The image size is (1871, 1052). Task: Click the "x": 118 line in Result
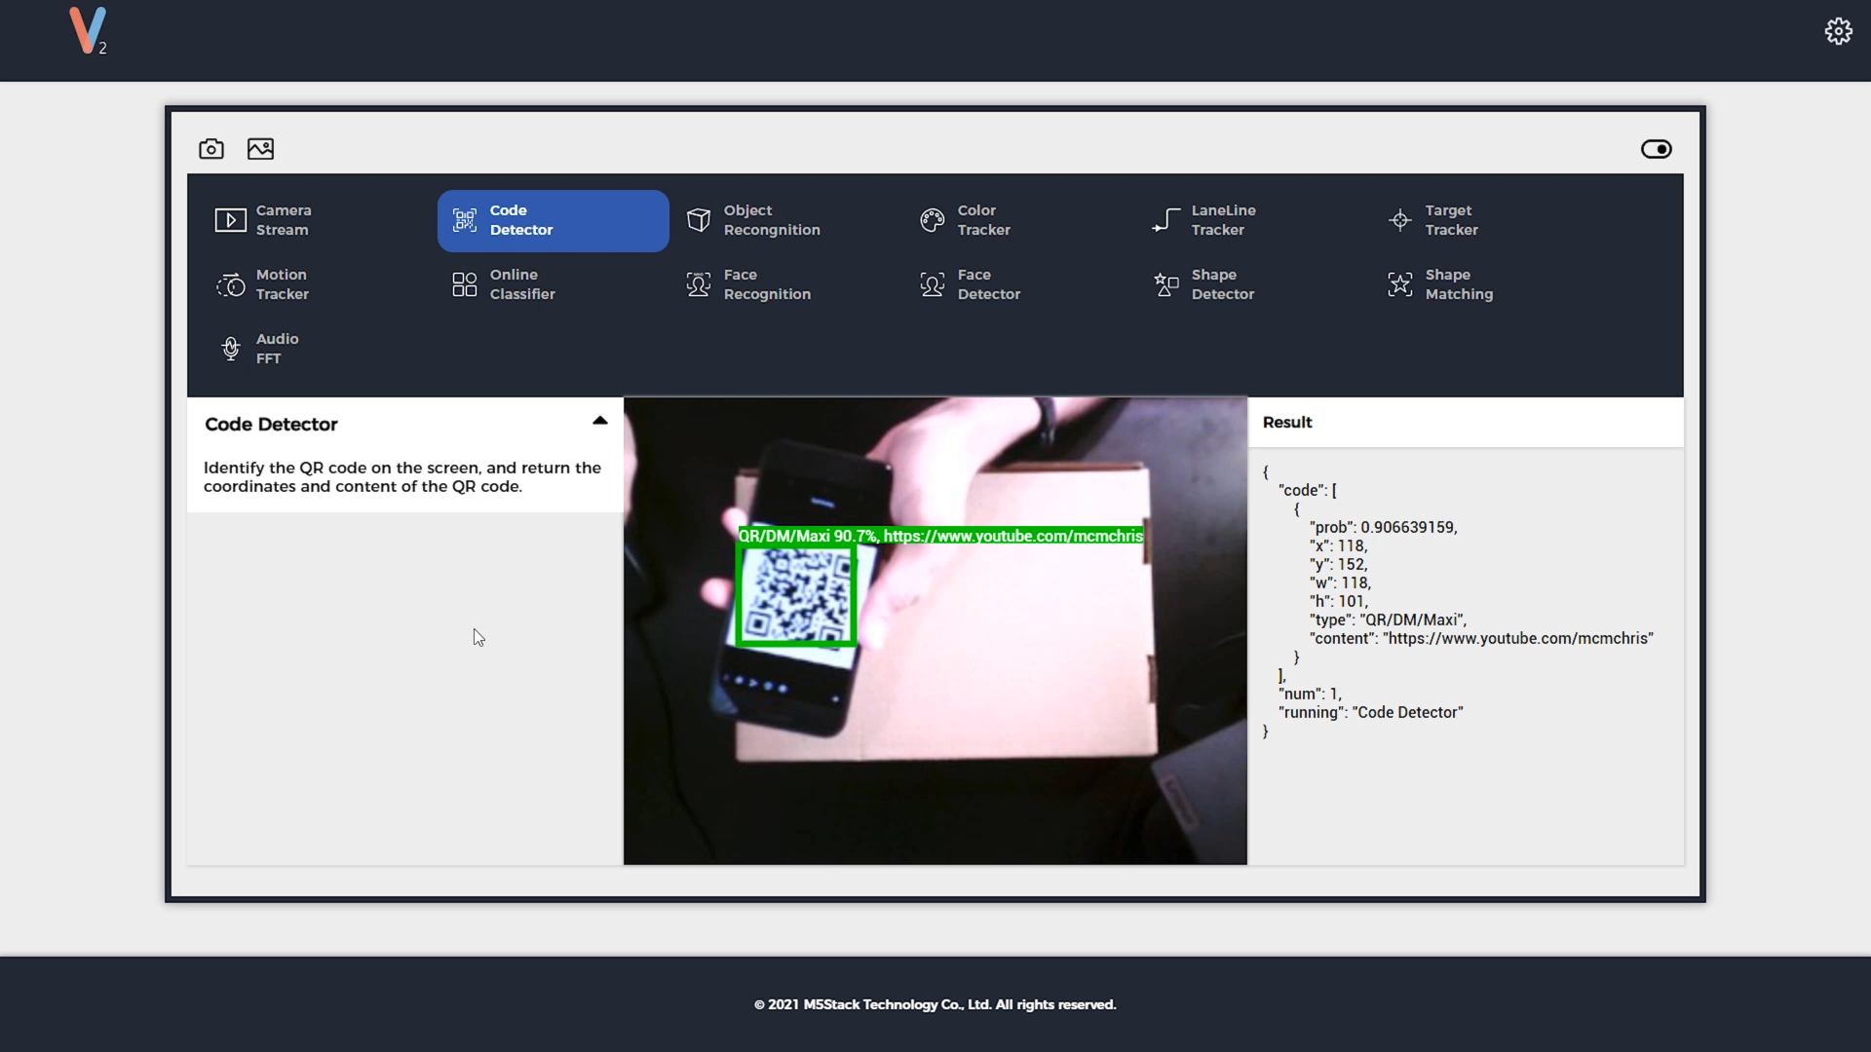(1338, 545)
